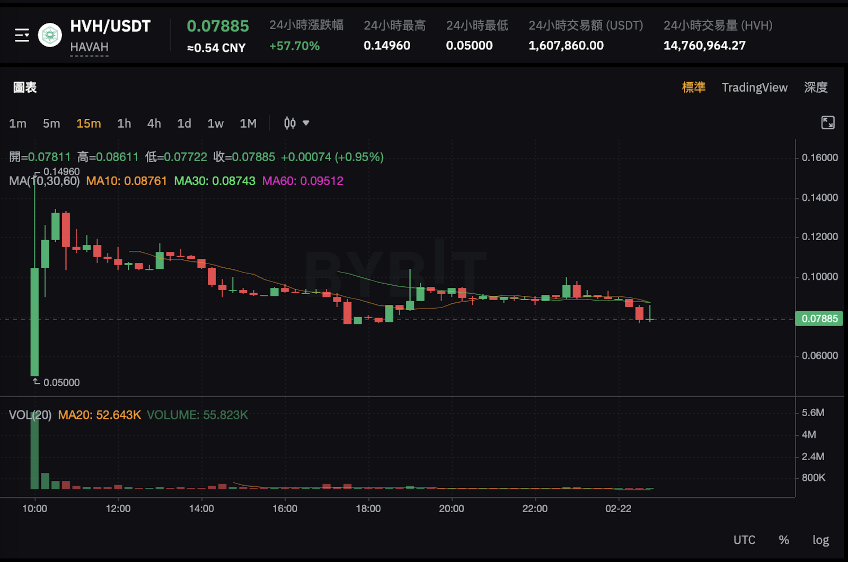
Task: Select the 1m timeframe
Action: 17,124
